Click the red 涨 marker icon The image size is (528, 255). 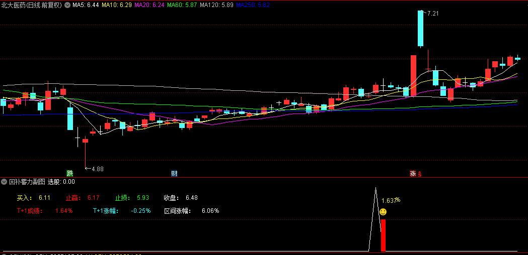click(x=413, y=174)
